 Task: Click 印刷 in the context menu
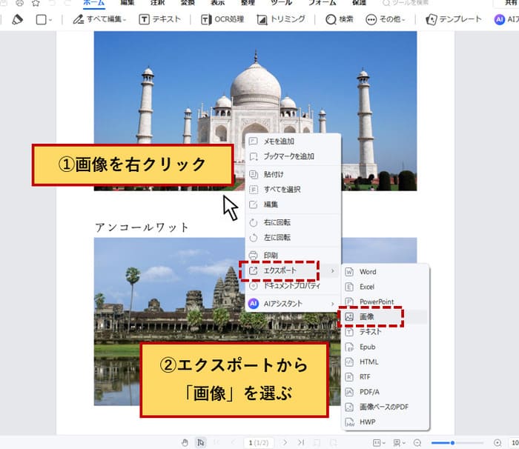click(271, 255)
